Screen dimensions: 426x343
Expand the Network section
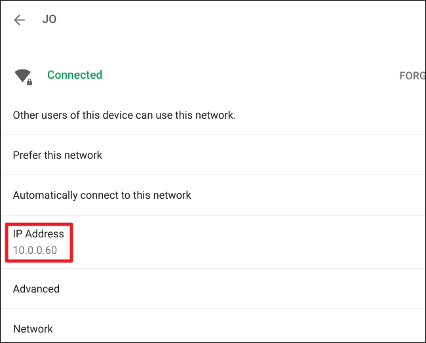pyautogui.click(x=213, y=329)
